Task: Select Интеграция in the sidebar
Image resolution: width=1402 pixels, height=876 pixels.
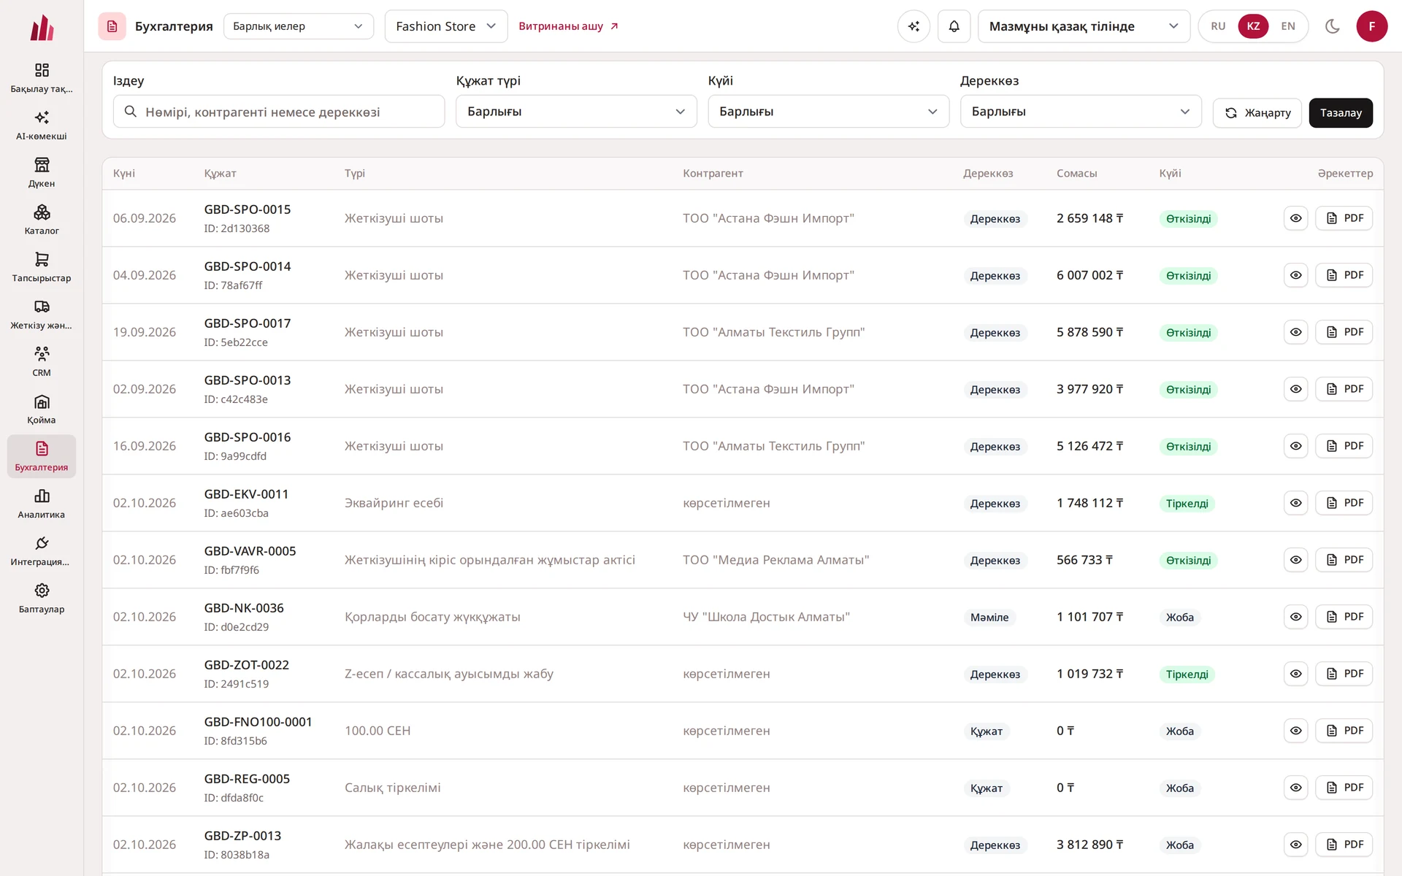Action: [x=42, y=550]
